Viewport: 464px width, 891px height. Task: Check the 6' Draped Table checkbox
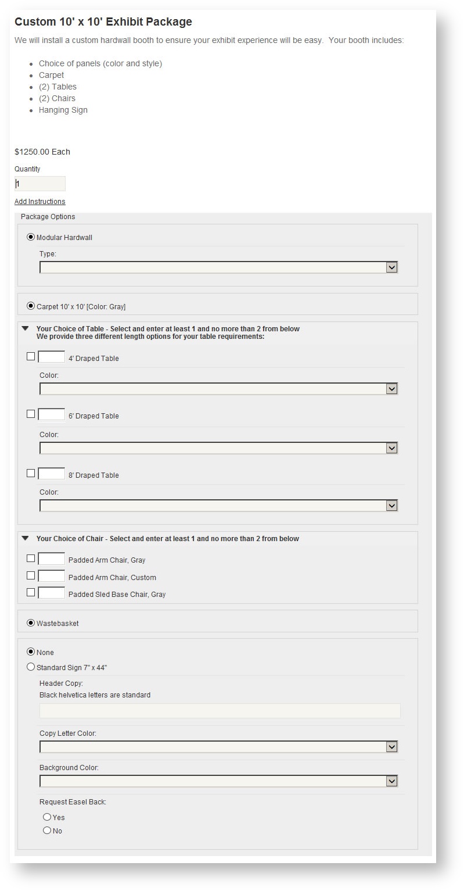coord(31,414)
